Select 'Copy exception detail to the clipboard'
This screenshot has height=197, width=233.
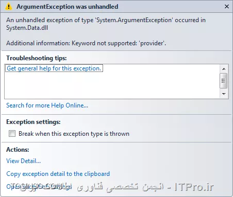coord(58,174)
